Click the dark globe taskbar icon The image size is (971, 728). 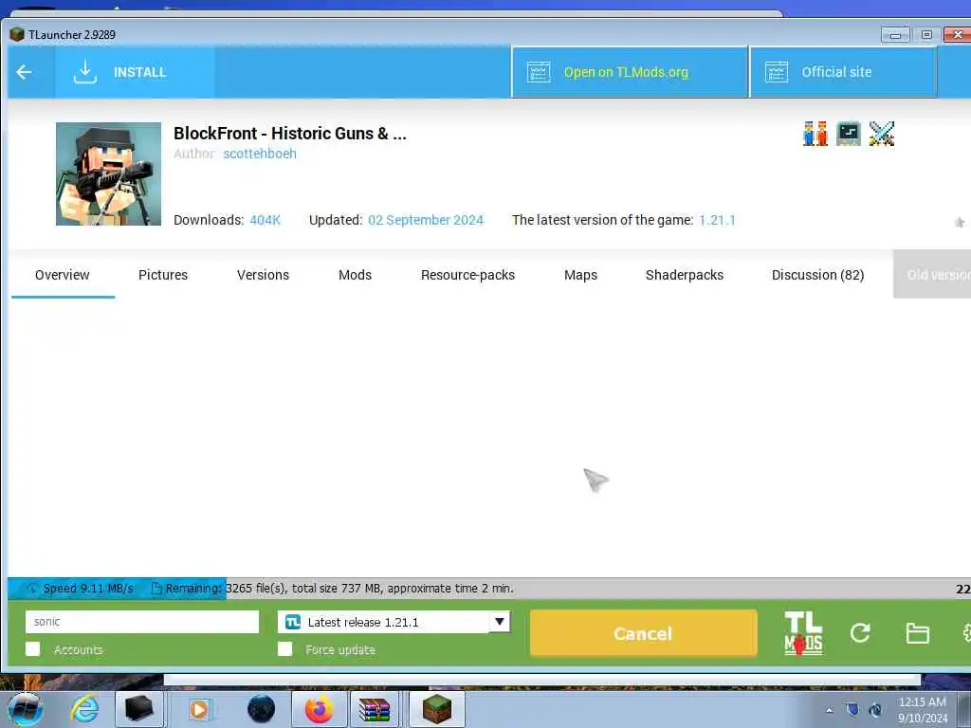(x=261, y=709)
